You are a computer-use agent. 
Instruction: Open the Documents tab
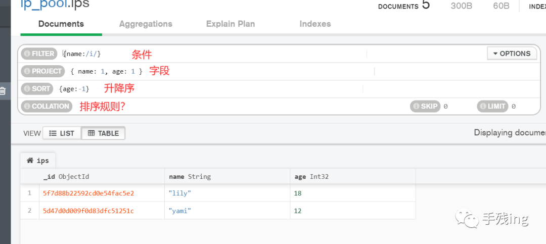click(61, 24)
